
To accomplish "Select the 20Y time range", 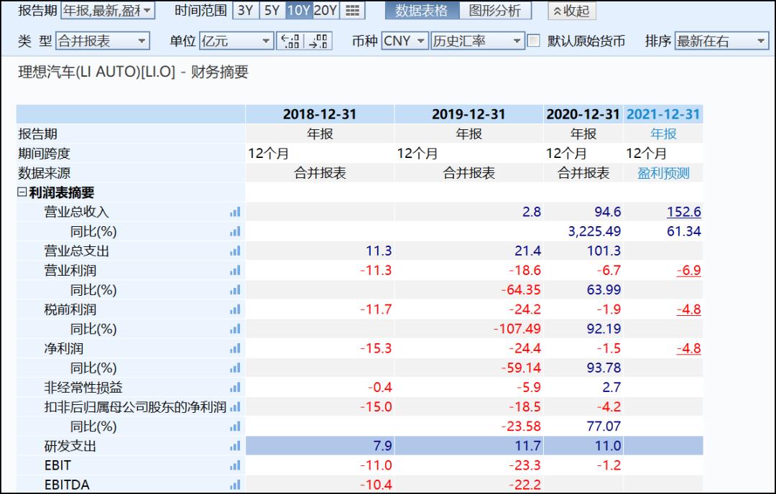I will click(325, 10).
